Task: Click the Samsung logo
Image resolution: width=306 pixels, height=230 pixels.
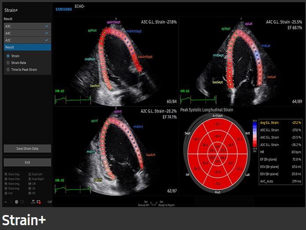Action: [64, 9]
